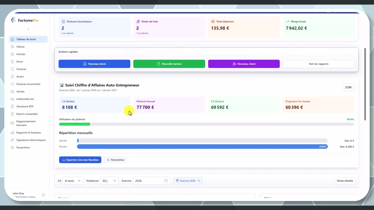Navigate to Factures in sidebar
Screen dimensions: 374x210
(x=28, y=69)
